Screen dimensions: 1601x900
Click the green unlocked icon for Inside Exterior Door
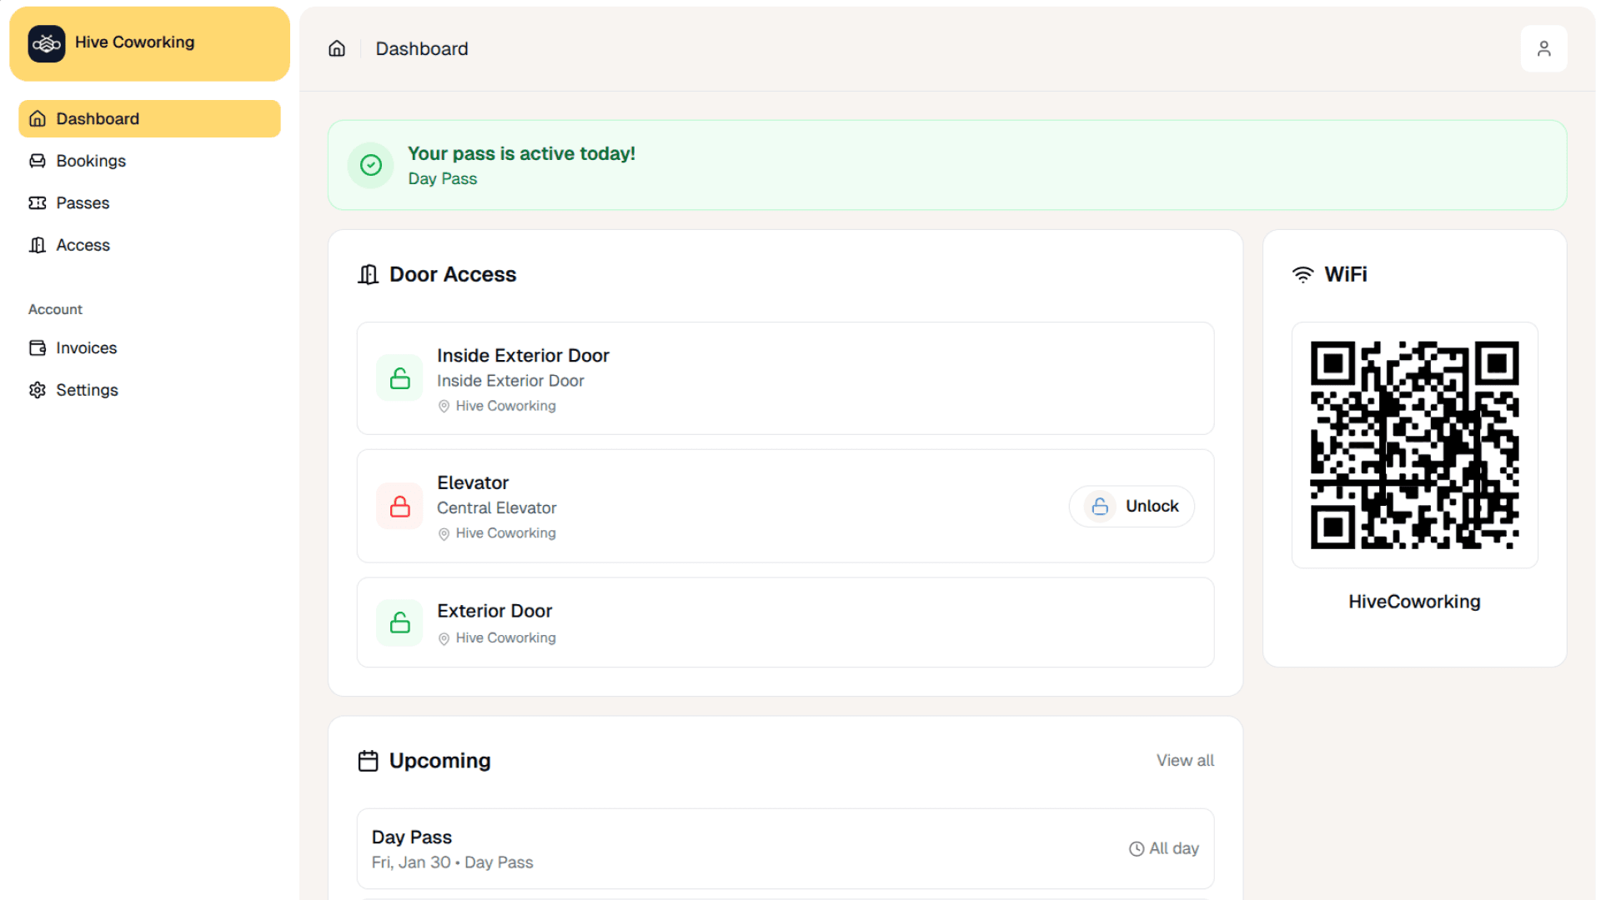click(400, 378)
